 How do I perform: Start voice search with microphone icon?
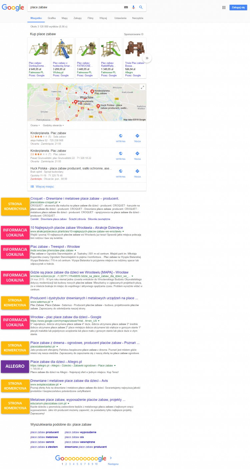tap(134, 7)
